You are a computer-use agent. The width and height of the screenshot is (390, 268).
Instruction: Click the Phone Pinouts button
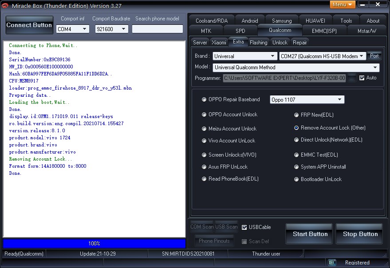pos(214,241)
